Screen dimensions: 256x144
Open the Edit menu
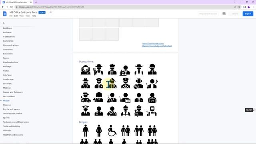pos(16,16)
